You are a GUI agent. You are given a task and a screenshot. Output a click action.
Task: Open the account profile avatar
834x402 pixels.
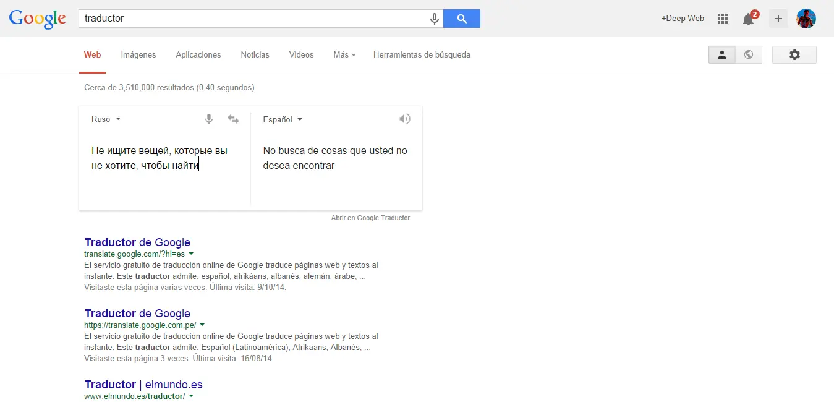click(x=806, y=19)
